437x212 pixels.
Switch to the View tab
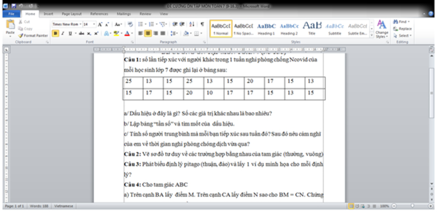click(x=164, y=14)
